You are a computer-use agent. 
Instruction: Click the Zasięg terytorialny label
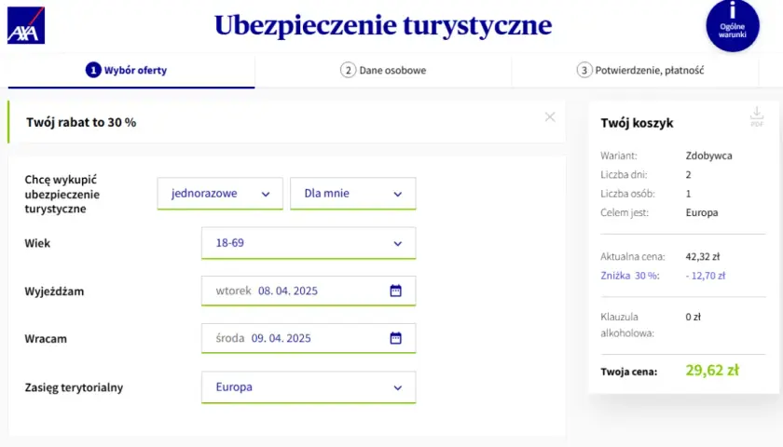(74, 387)
